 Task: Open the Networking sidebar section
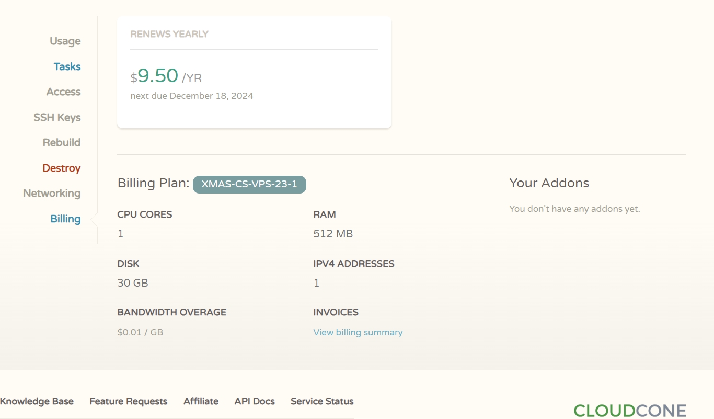click(x=52, y=194)
